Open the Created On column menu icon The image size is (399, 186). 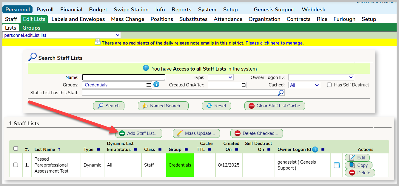[x=236, y=150]
